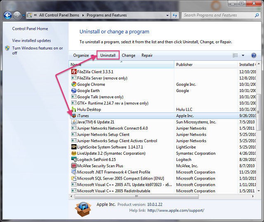
Task: Select the Google Chrome icon
Action: point(74,84)
